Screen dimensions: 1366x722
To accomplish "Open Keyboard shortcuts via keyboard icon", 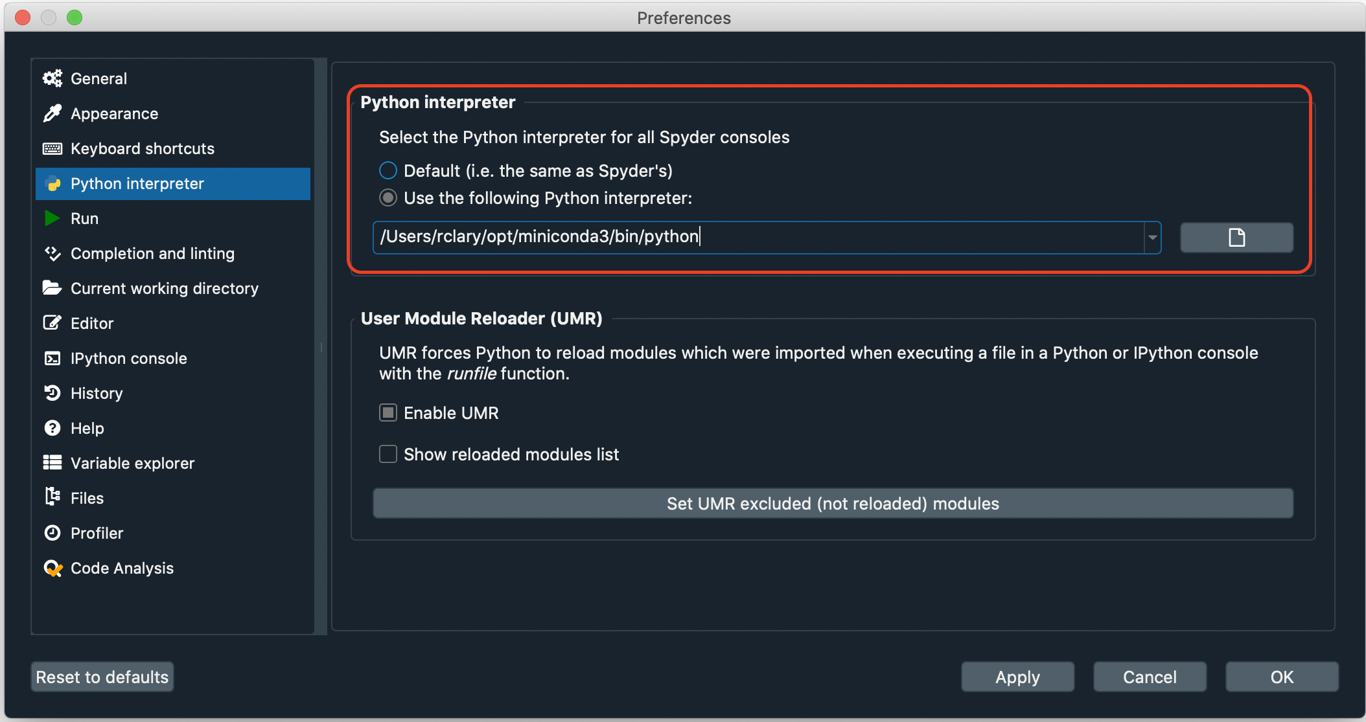I will pos(52,148).
